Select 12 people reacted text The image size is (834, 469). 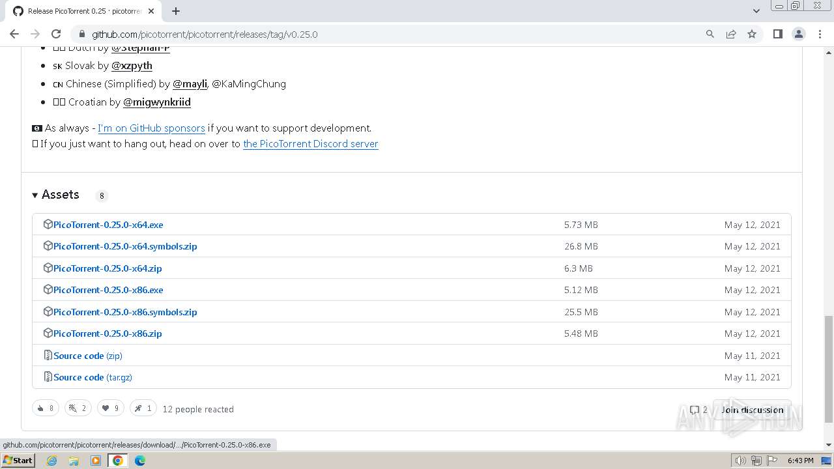198,409
